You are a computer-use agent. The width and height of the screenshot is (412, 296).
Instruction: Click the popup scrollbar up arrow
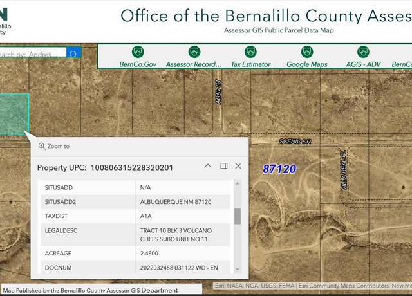tap(238, 183)
